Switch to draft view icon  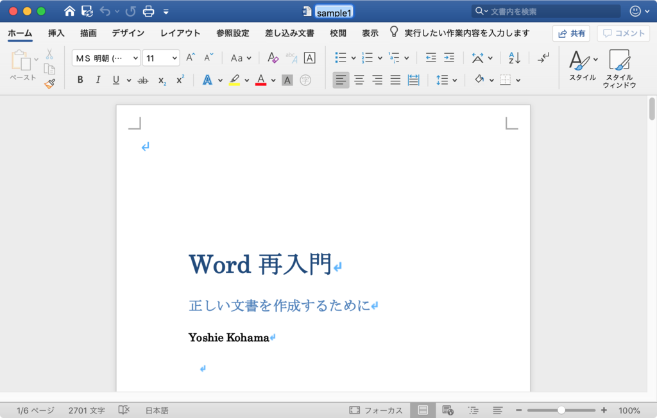pos(497,410)
